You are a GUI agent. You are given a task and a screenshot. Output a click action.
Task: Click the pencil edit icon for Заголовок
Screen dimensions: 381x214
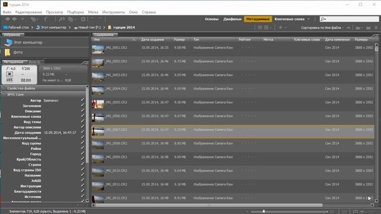[83, 105]
